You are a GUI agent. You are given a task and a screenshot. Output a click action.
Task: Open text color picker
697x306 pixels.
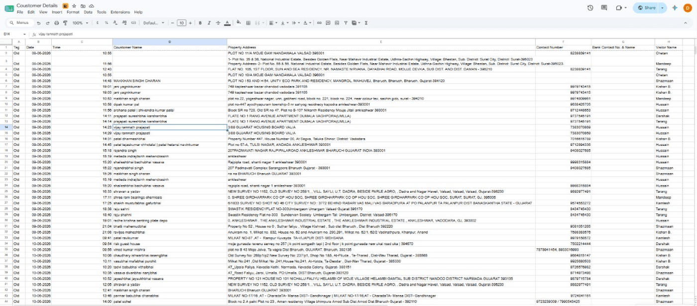tap(227, 23)
